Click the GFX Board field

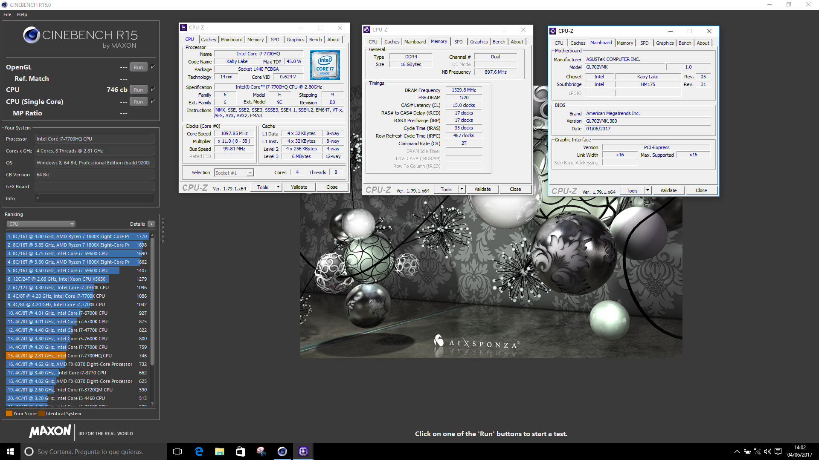[95, 187]
